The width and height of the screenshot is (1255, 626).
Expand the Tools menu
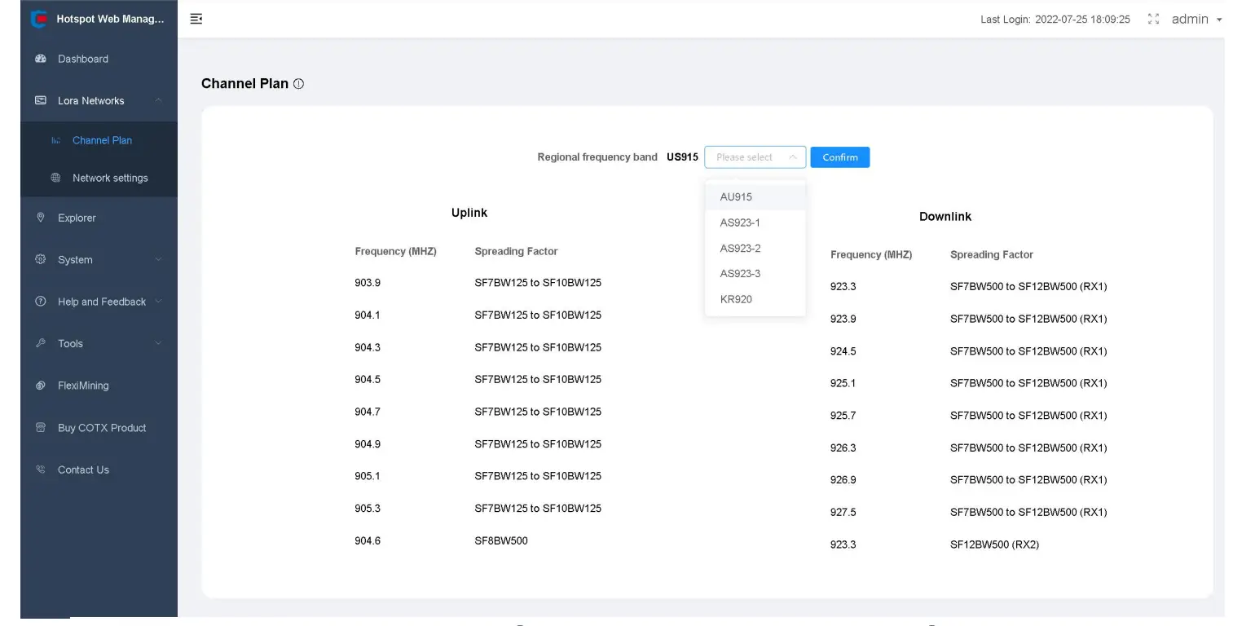pyautogui.click(x=70, y=343)
